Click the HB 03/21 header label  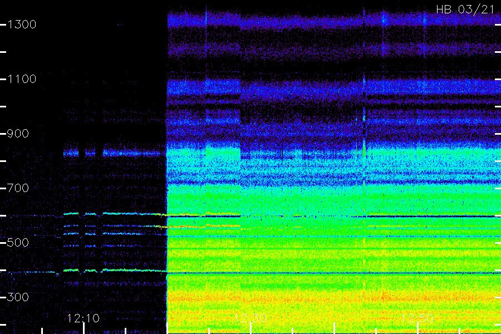coord(465,9)
